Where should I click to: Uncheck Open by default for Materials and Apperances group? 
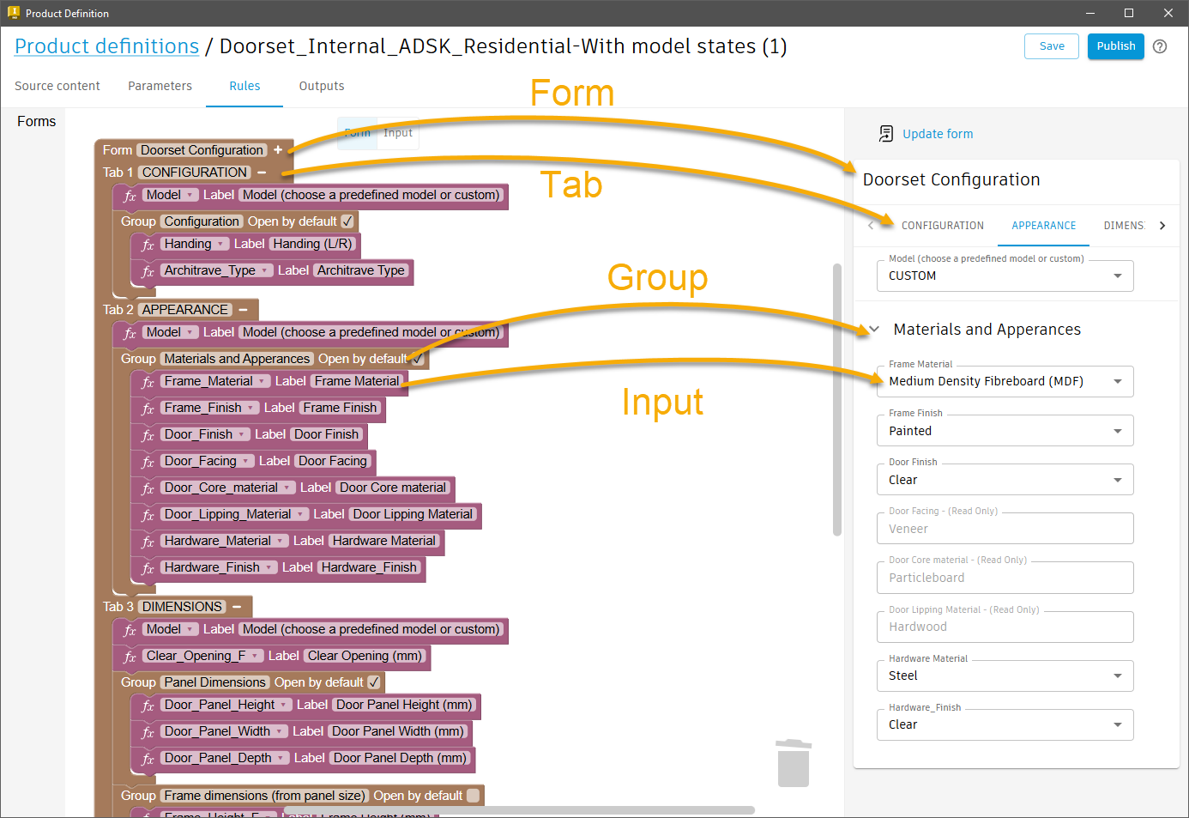pos(417,359)
